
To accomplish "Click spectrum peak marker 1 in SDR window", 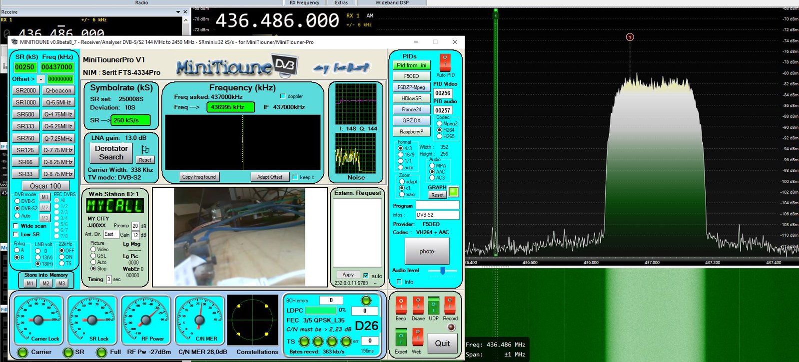I will point(630,37).
